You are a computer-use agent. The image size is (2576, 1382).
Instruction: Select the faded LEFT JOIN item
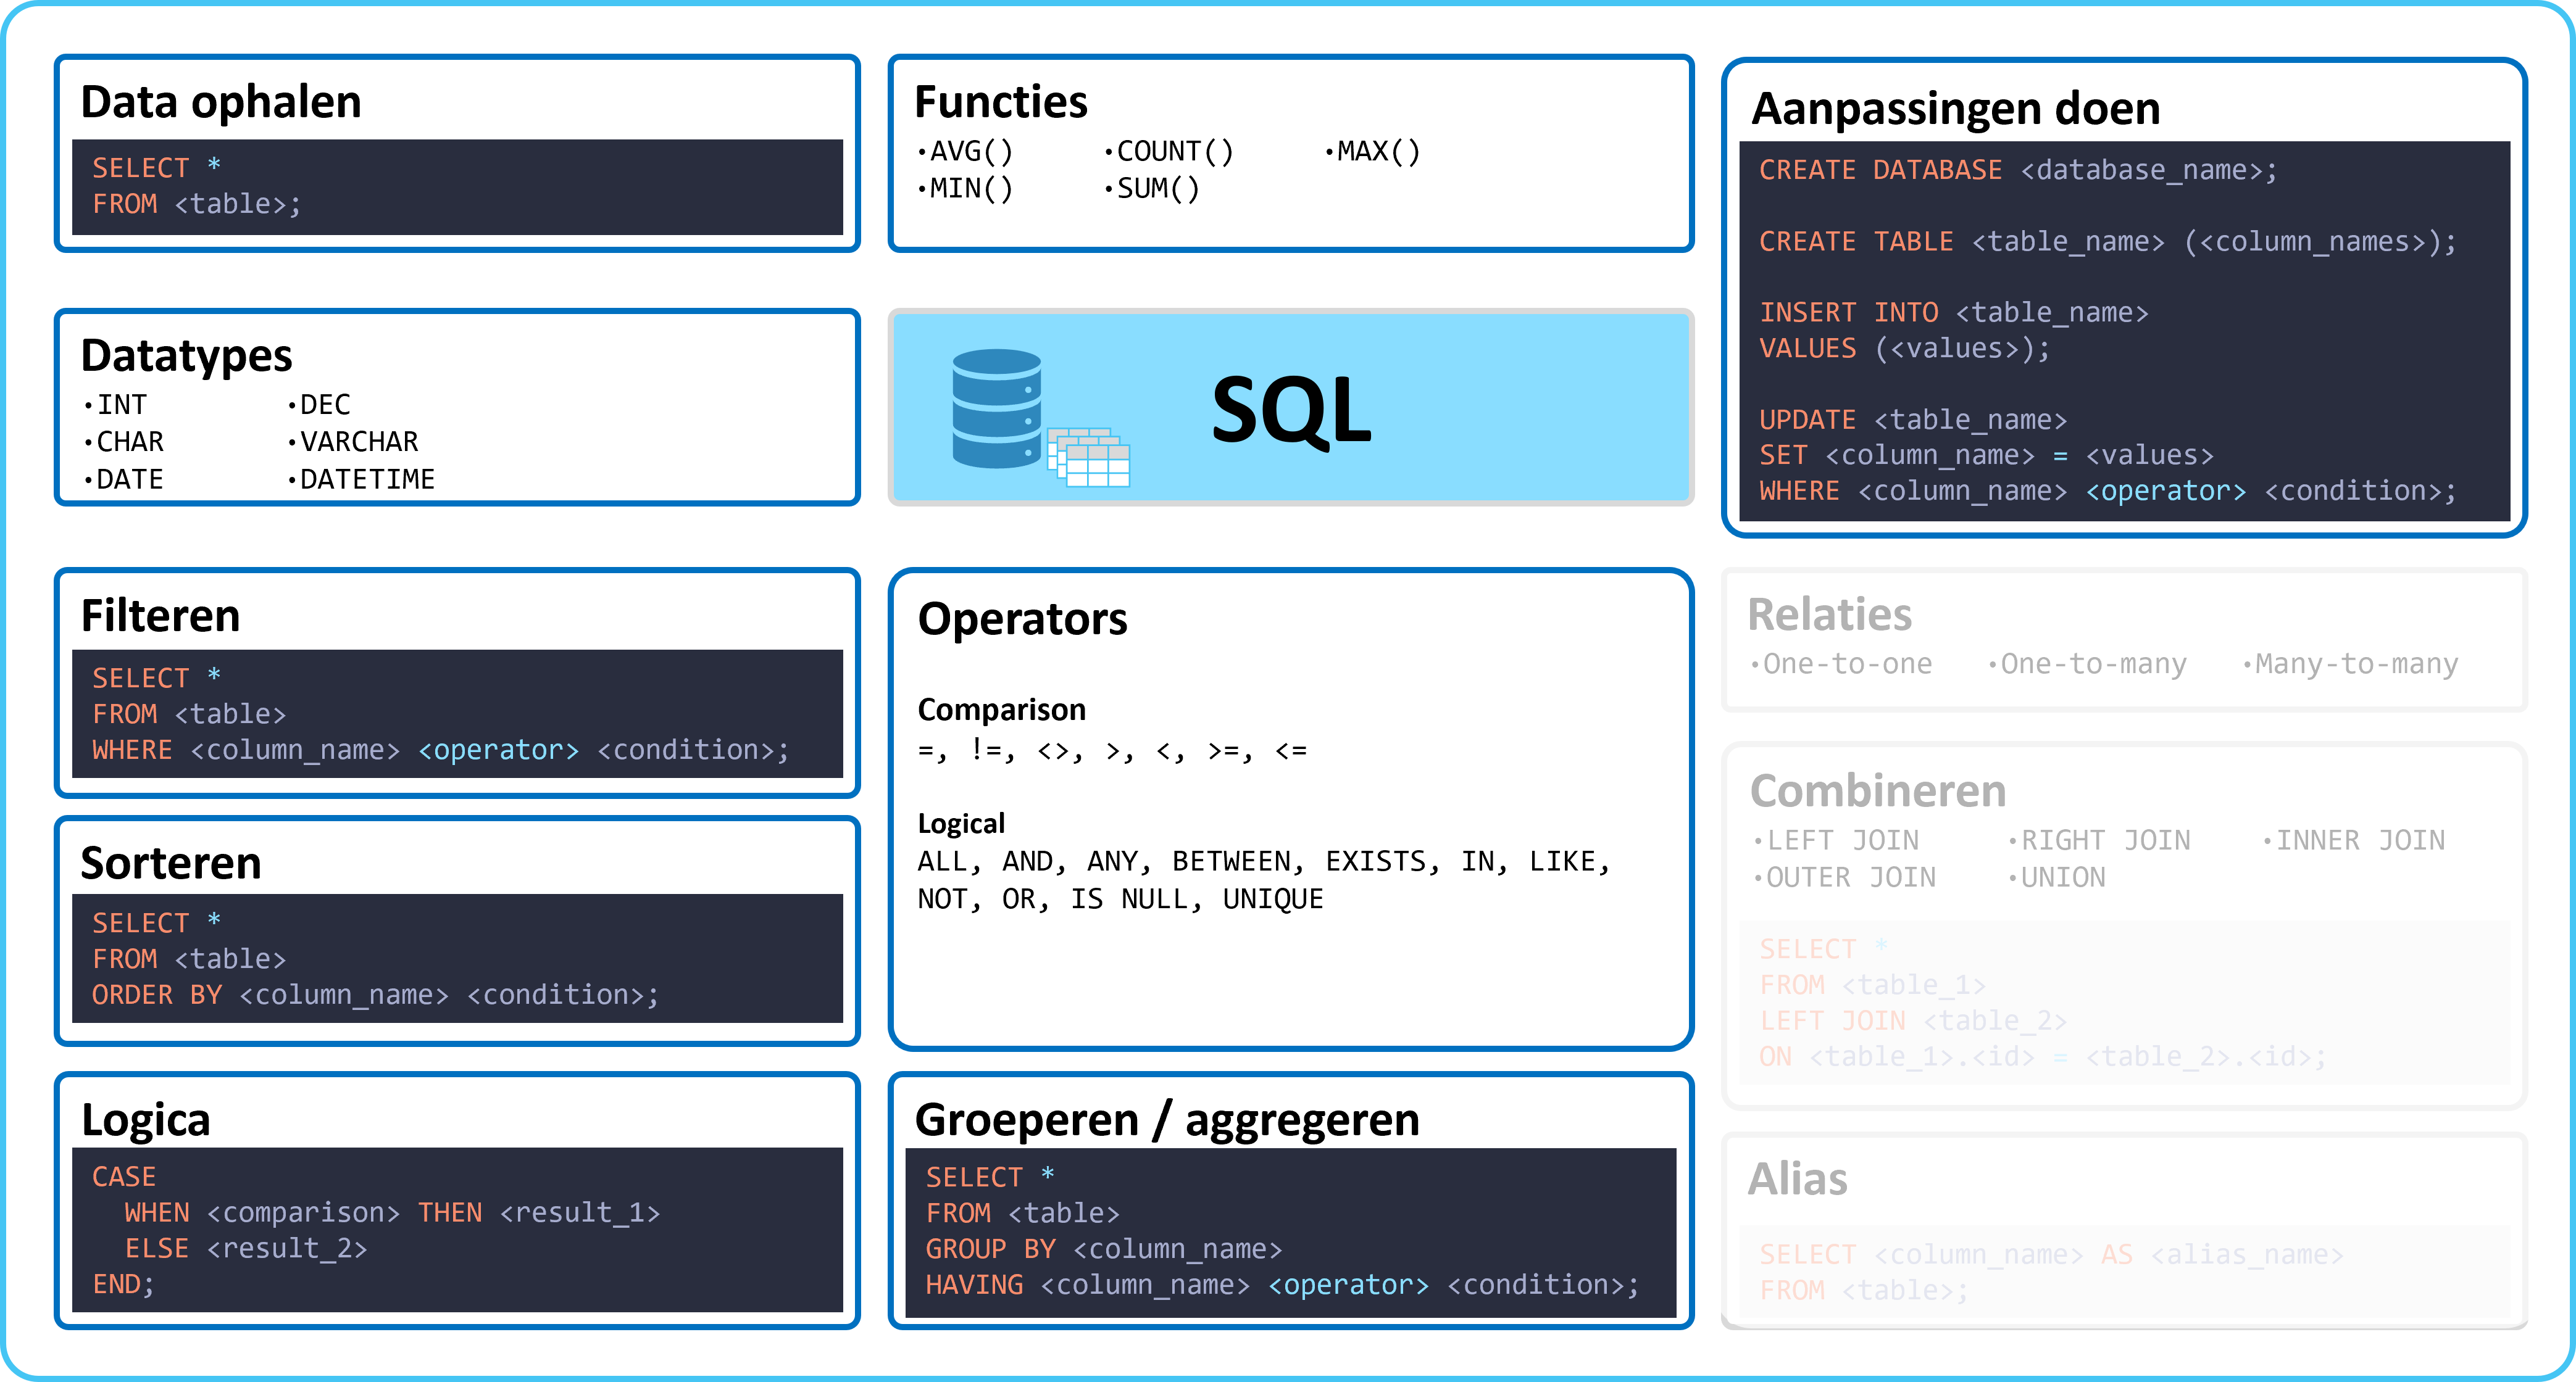click(1836, 840)
